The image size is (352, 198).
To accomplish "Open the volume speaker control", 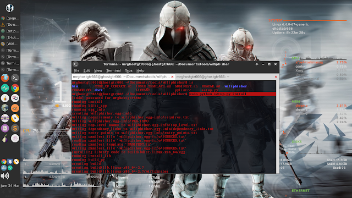I will tap(5, 176).
